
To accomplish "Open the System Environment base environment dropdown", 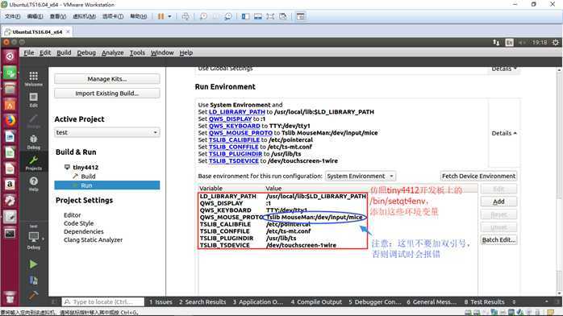I will (361, 176).
